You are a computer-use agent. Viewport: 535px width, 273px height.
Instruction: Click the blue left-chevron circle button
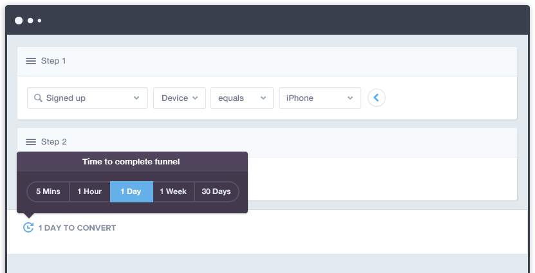point(377,98)
